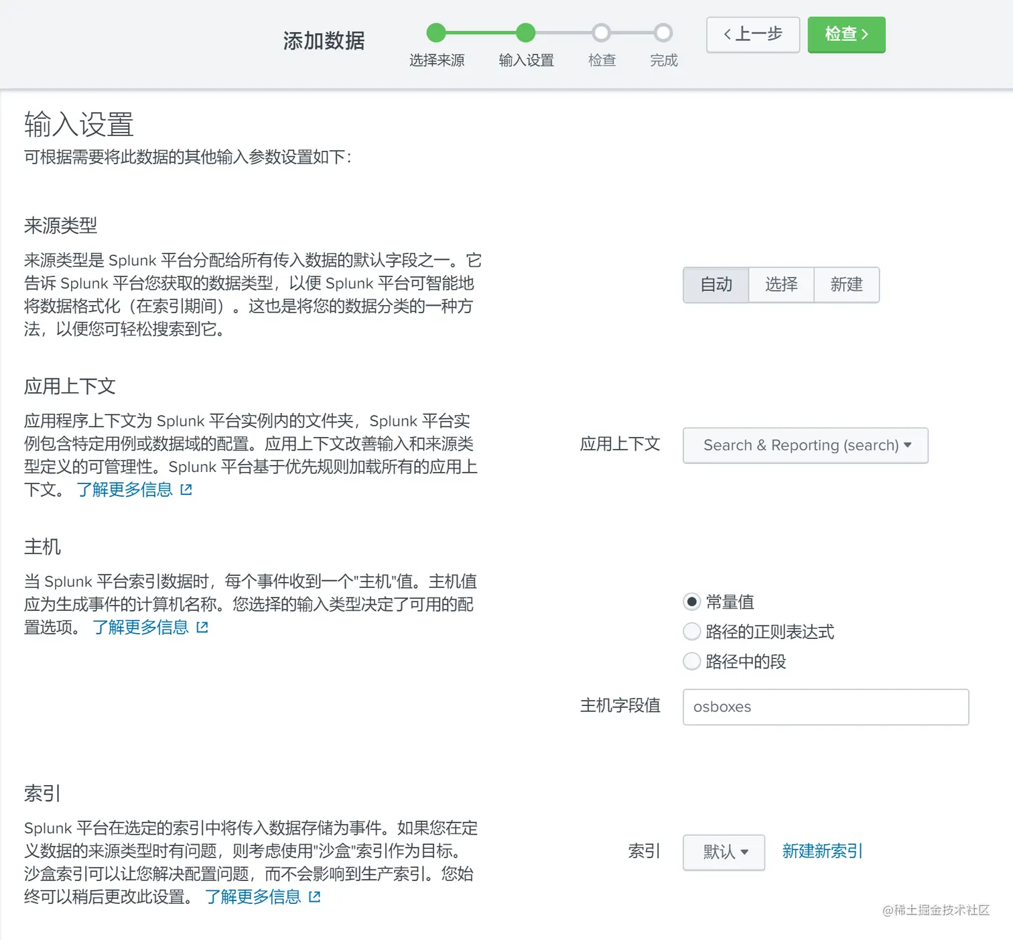Click the 索引 label beside the 默认 dropdown

[x=645, y=851]
